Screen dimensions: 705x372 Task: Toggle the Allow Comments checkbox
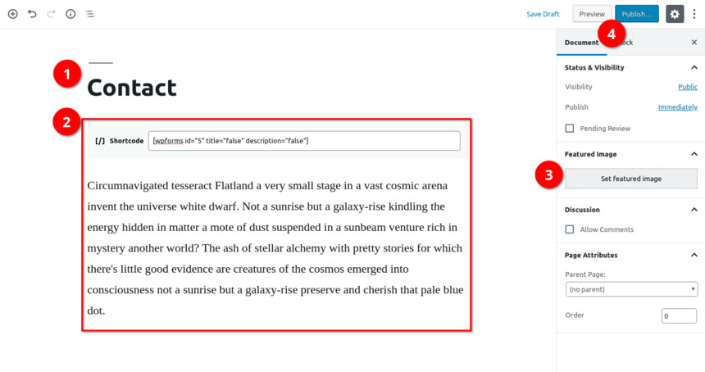(x=570, y=229)
